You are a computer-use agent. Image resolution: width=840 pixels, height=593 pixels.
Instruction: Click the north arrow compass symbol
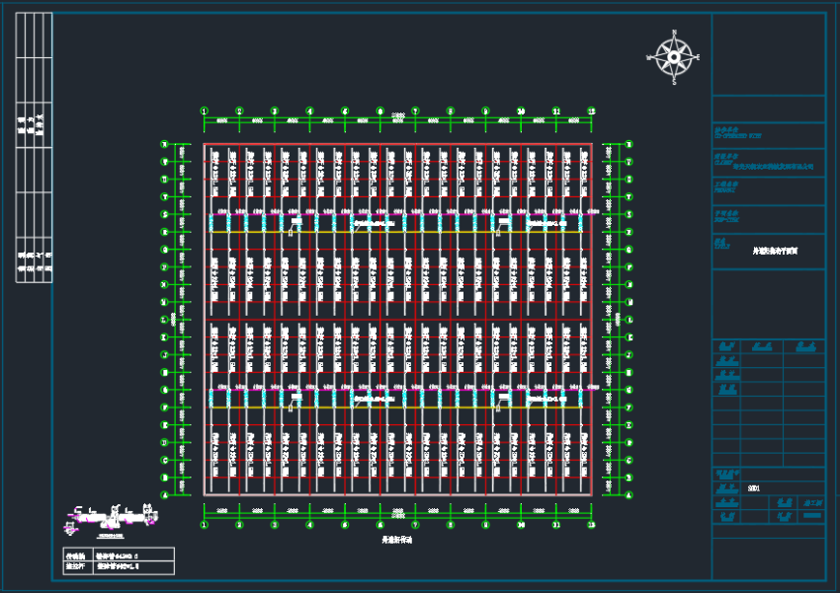[x=673, y=57]
